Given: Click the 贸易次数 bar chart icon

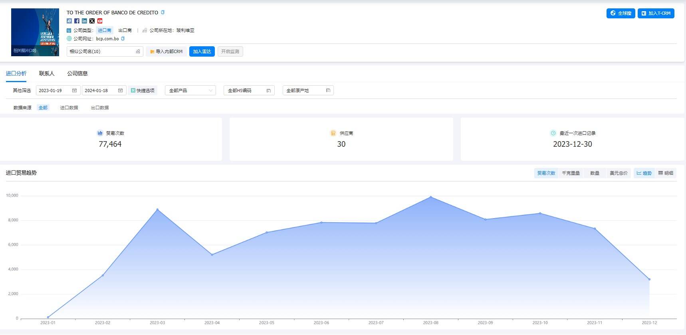Looking at the screenshot, I should pyautogui.click(x=100, y=133).
